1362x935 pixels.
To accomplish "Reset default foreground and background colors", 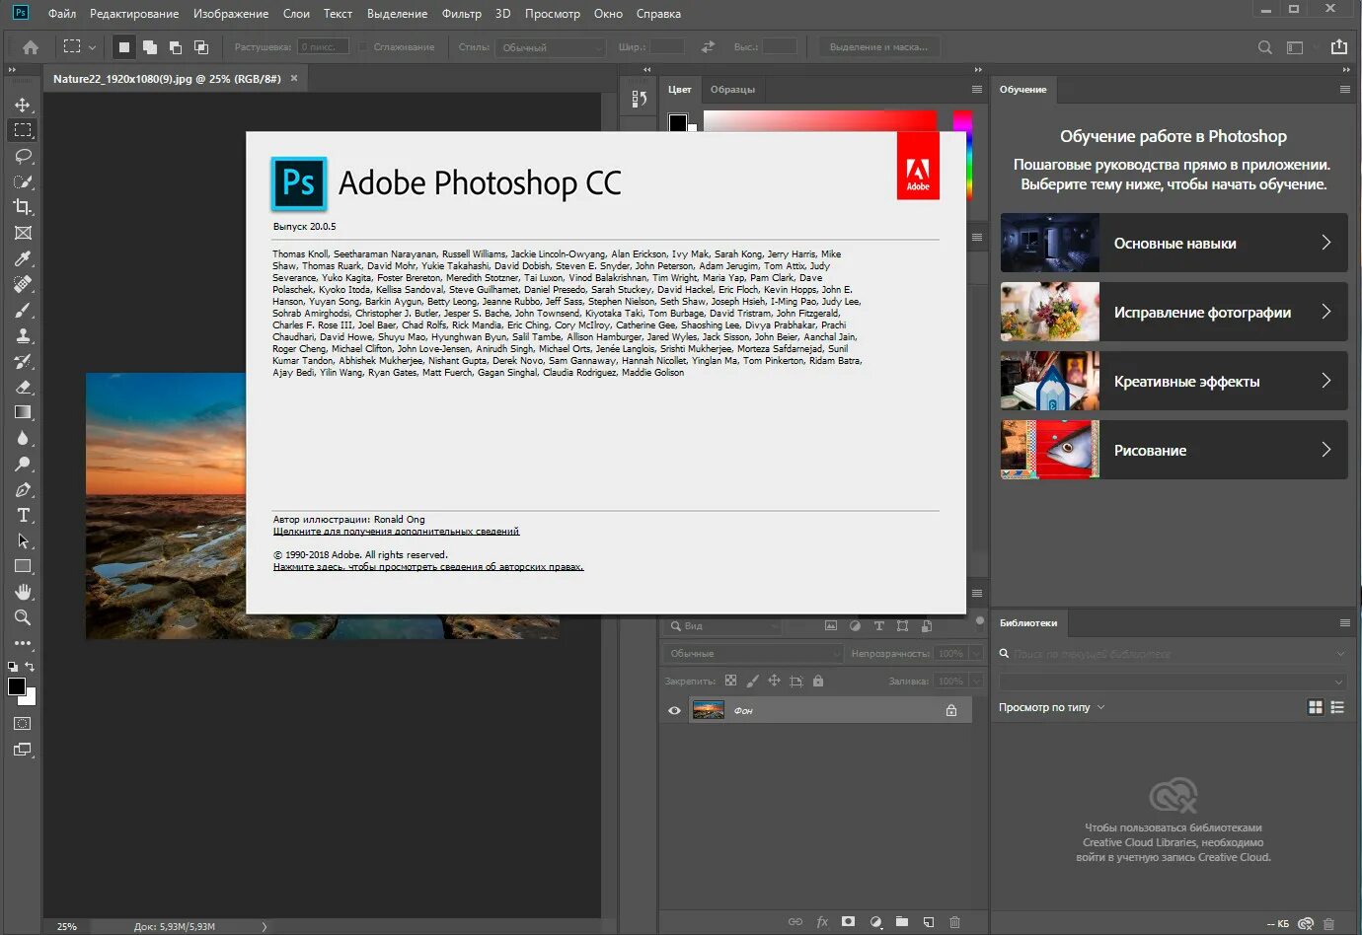I will tap(13, 667).
